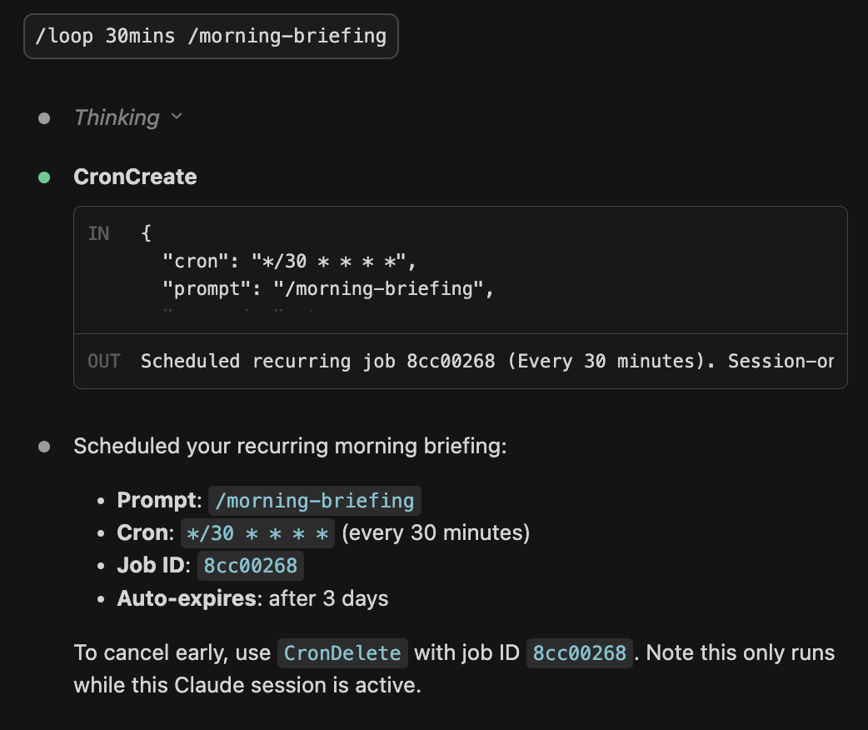Click the Auto-expires after 3 days item
868x730 pixels.
252,598
